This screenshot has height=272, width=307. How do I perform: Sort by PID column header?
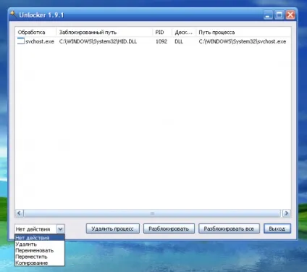point(162,32)
